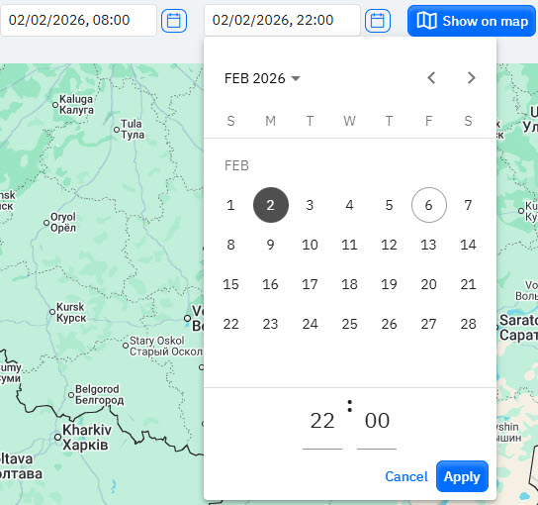Pick February 3
Viewport: 538px width, 505px height.
pyautogui.click(x=310, y=205)
